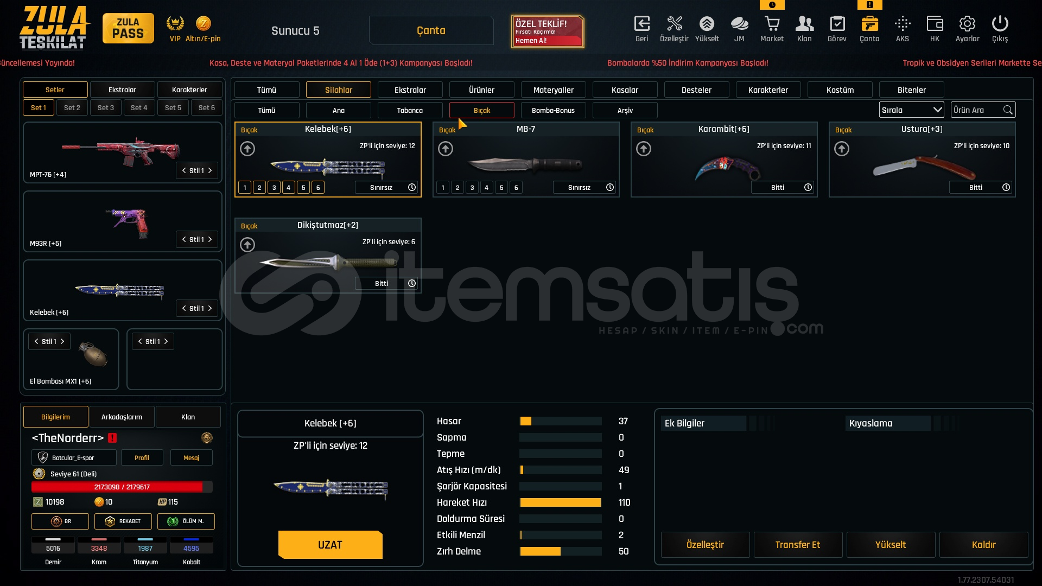The image size is (1042, 586).
Task: Click the Altın/E-pin gold coin icon
Action: 203,23
